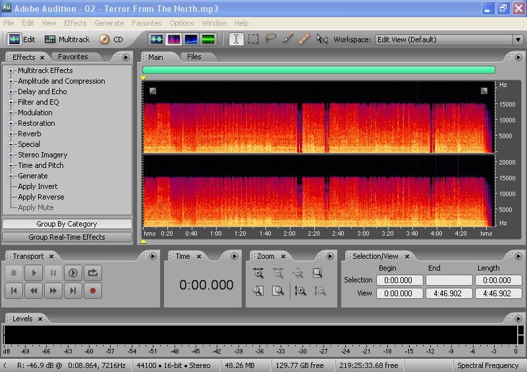Viewport: 527px width, 372px height.
Task: Select Apply Reverse effect
Action: click(x=41, y=197)
